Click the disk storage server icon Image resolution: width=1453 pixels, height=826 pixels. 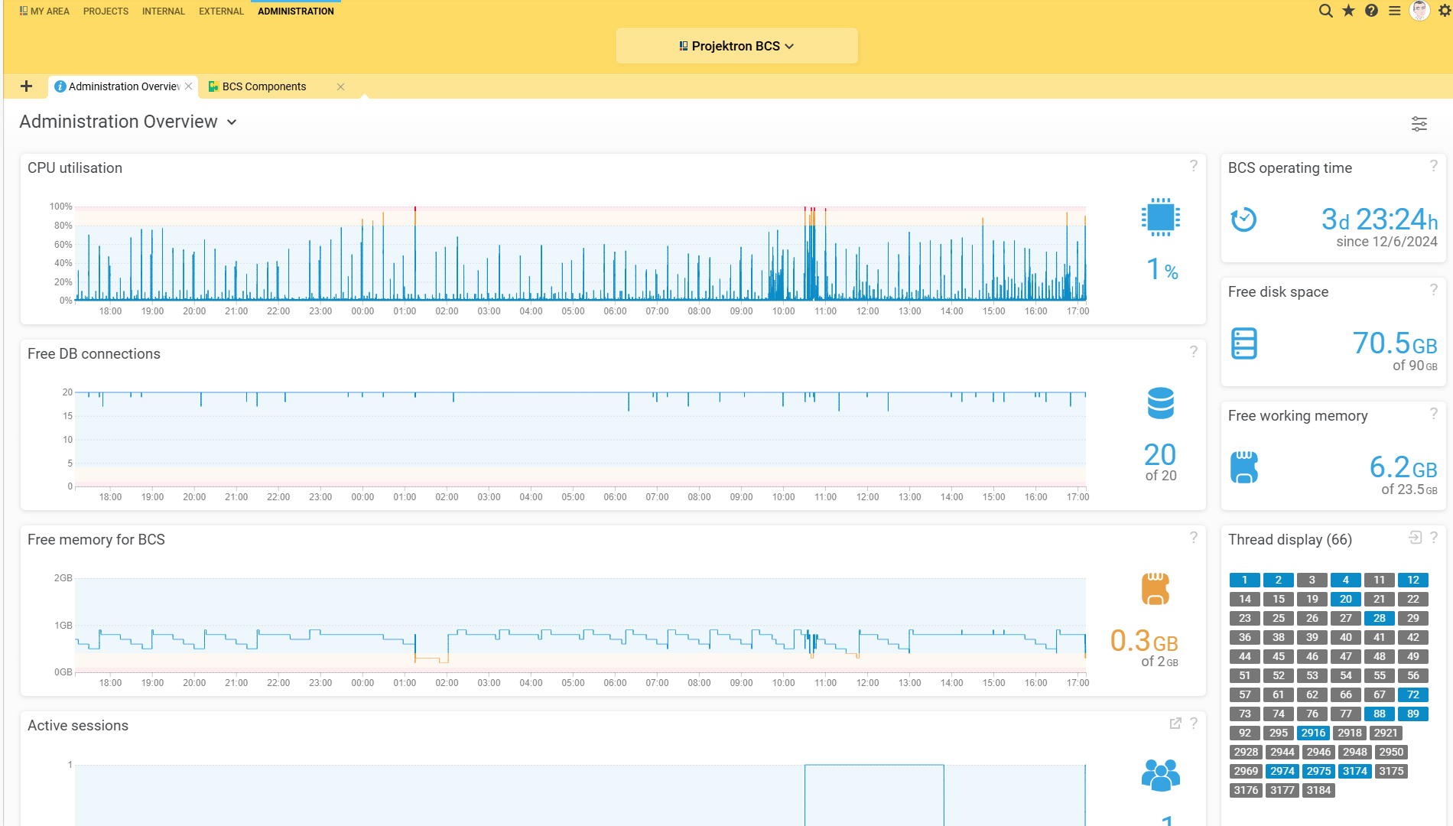click(1244, 343)
